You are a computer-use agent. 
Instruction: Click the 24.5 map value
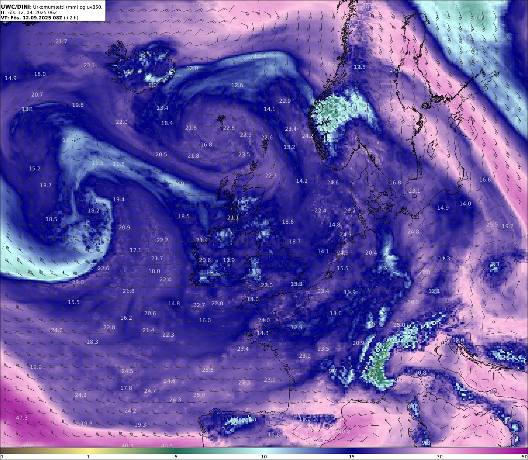(127, 371)
